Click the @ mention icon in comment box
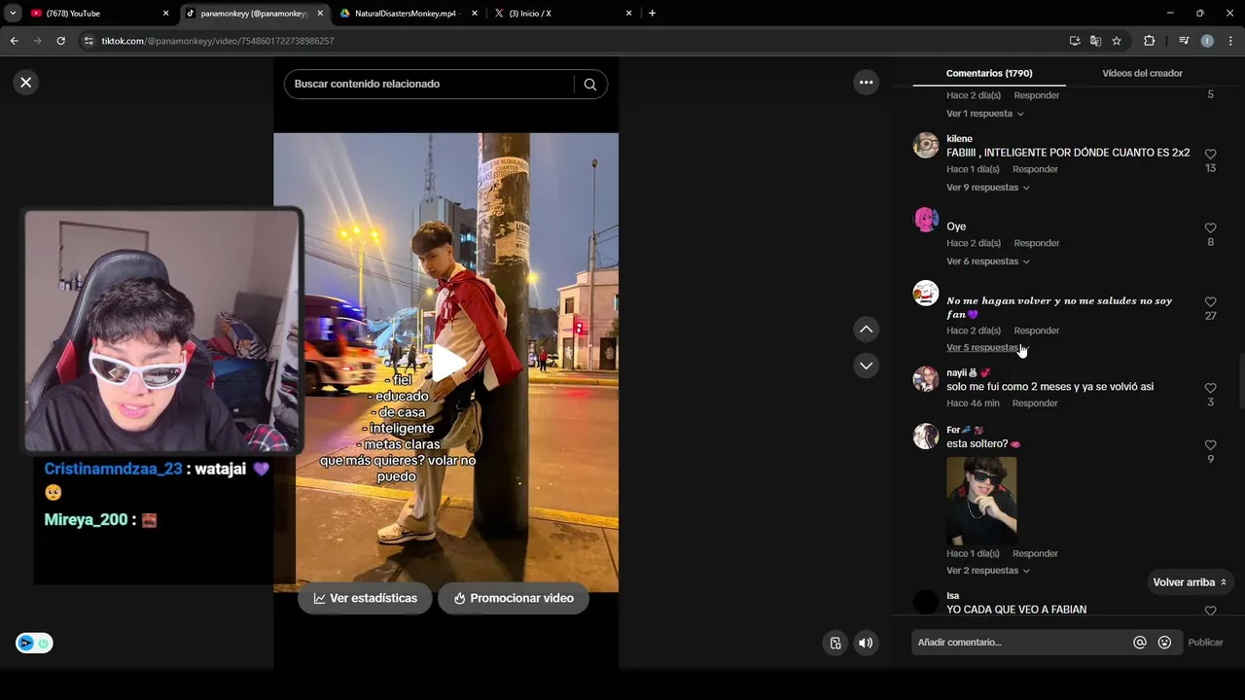 [x=1140, y=643]
